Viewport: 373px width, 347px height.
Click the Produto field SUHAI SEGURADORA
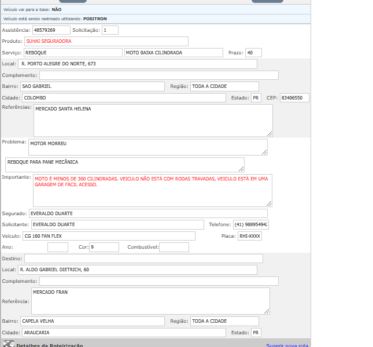[x=106, y=42]
